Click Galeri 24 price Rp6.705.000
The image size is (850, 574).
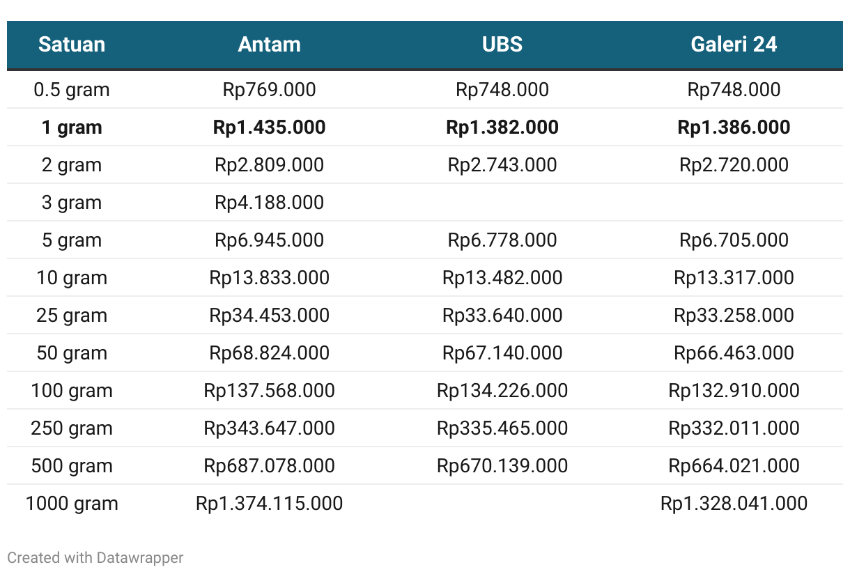pyautogui.click(x=734, y=240)
